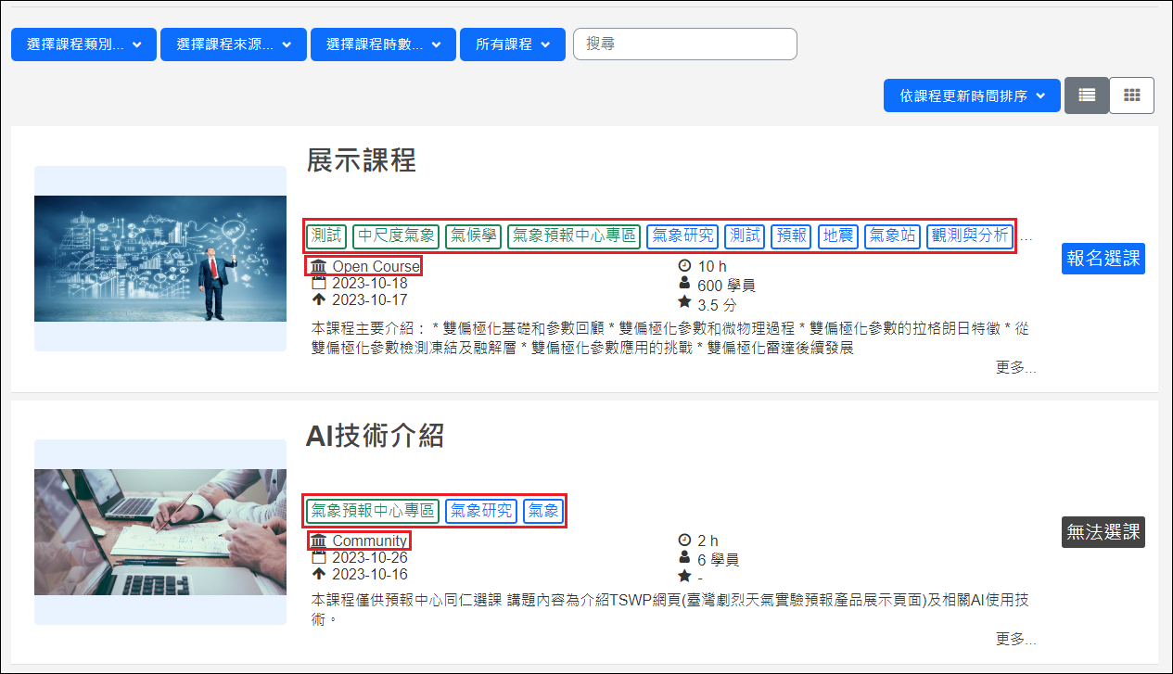Viewport: 1173px width, 674px height.
Task: Click 報名選課 button for 展示課程
Action: click(x=1103, y=259)
